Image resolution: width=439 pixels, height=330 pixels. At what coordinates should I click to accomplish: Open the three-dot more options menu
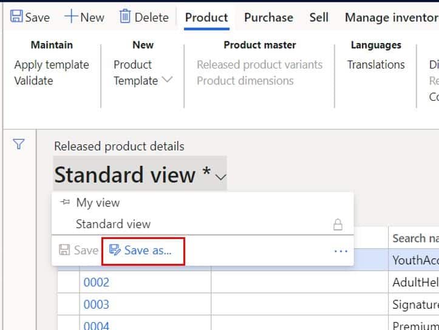(x=341, y=251)
